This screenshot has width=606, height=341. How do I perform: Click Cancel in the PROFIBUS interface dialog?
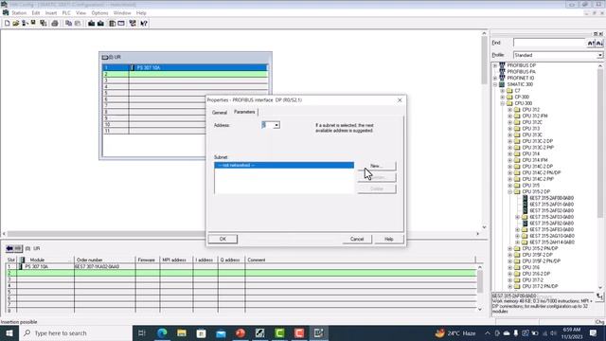point(357,239)
